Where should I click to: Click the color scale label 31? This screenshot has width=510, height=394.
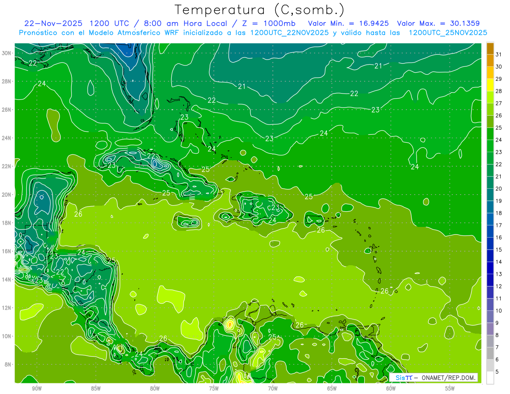499,55
